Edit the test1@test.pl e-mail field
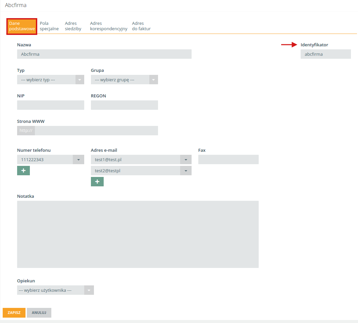The height and width of the screenshot is (323, 358). pos(136,159)
